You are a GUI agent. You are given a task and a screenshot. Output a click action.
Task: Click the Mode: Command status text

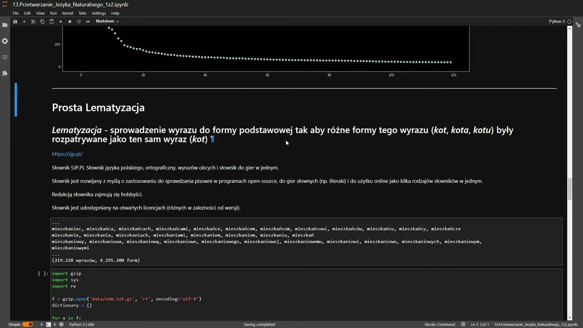[x=440, y=324]
